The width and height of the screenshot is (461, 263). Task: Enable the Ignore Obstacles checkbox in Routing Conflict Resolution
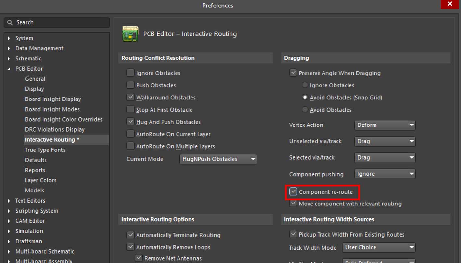pyautogui.click(x=130, y=73)
